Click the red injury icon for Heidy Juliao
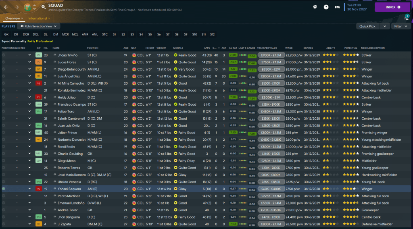The width and height of the screenshot is (413, 229). (39, 98)
